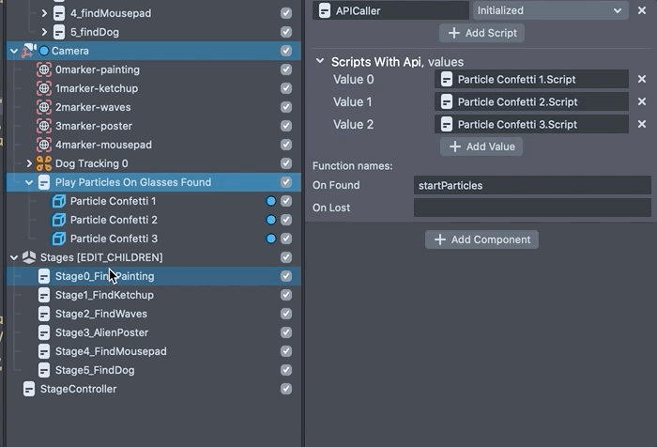Remove Value 1 Particle Confetti 2.Script
Image resolution: width=657 pixels, height=447 pixels.
(x=641, y=102)
